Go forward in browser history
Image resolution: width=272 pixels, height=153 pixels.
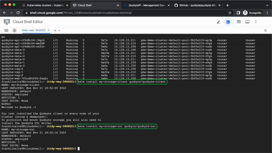(x=11, y=13)
